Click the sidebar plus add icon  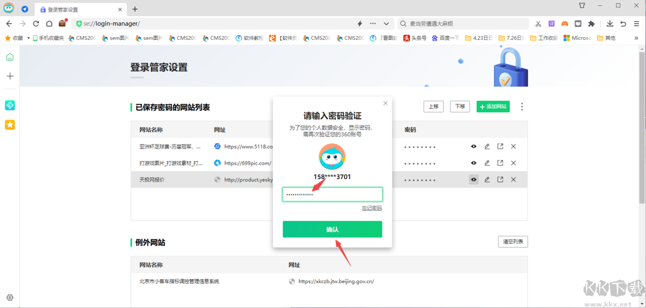[10, 76]
